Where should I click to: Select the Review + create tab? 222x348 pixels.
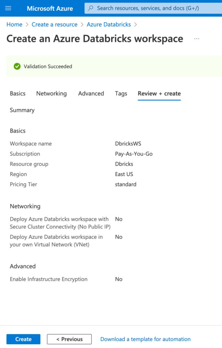pyautogui.click(x=159, y=93)
